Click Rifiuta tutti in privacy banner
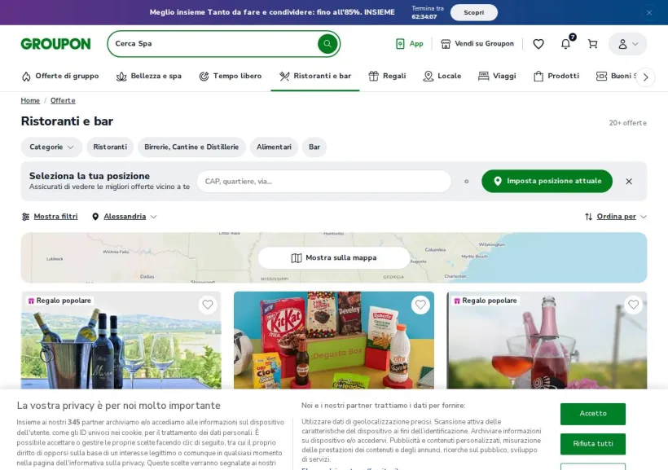The height and width of the screenshot is (470, 668). click(x=593, y=444)
